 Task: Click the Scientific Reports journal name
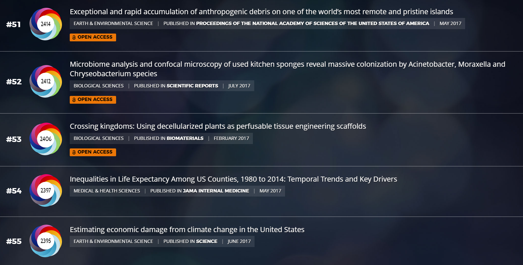[x=192, y=86]
